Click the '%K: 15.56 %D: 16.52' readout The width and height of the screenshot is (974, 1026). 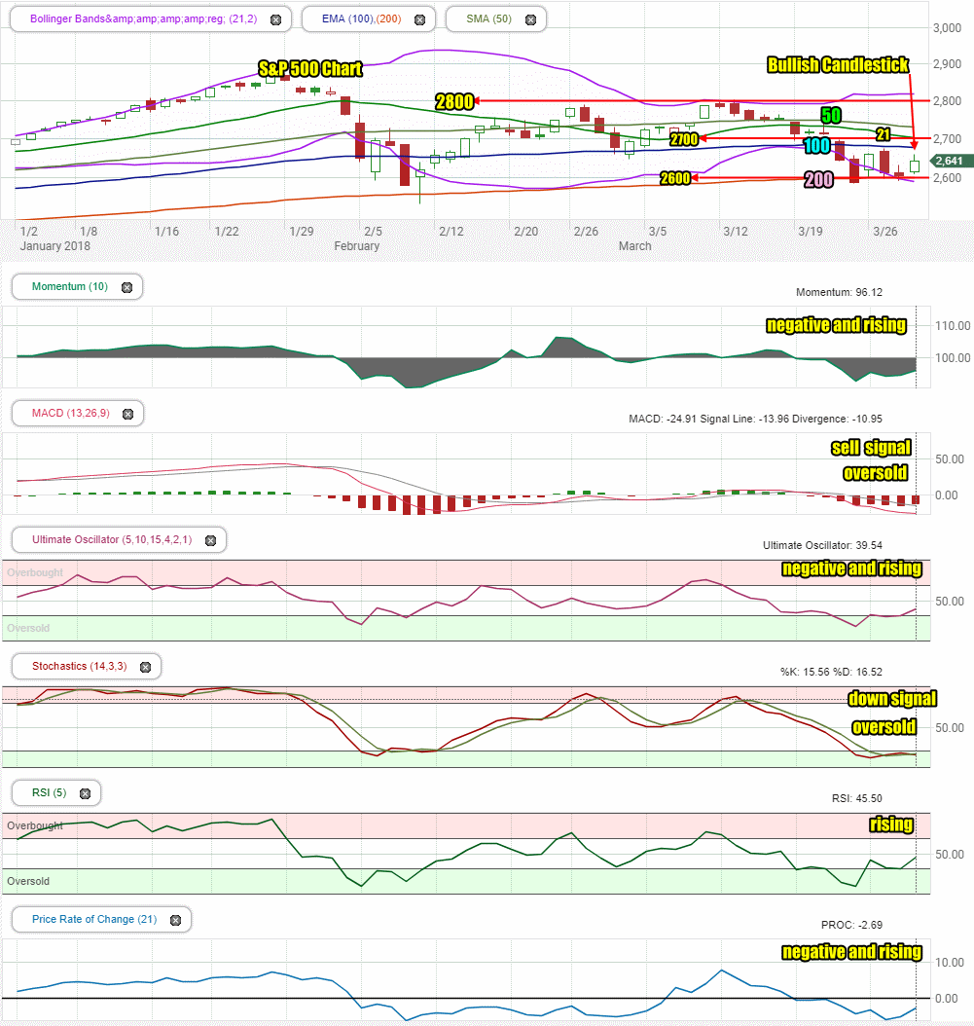pyautogui.click(x=831, y=672)
